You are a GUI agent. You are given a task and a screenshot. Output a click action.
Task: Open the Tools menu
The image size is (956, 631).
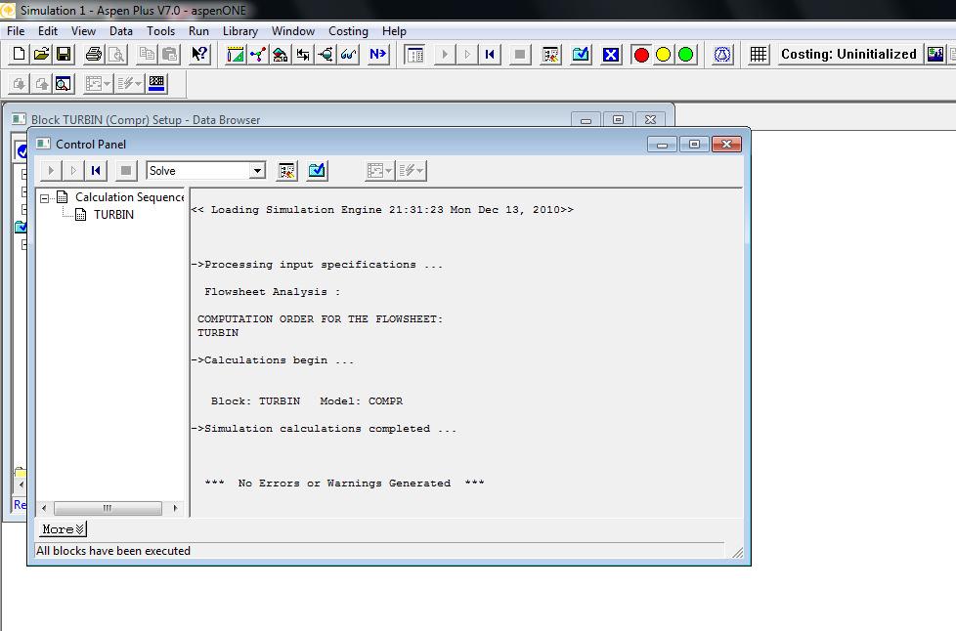pos(160,31)
